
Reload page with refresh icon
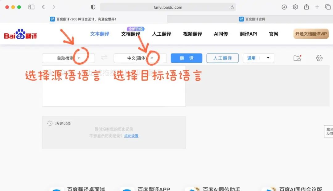tap(232, 7)
